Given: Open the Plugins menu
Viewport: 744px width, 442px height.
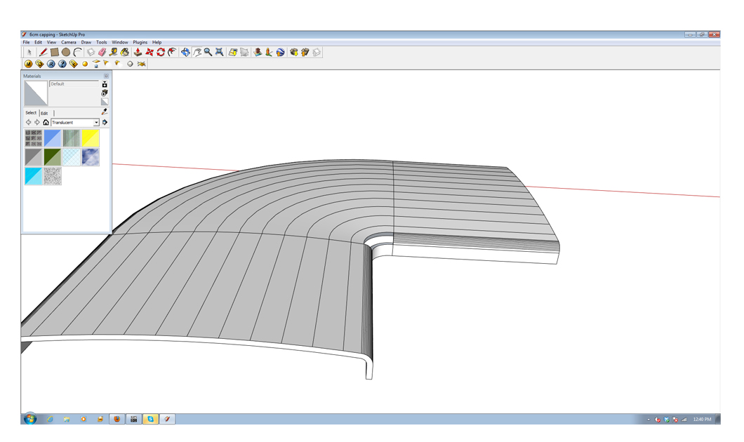Looking at the screenshot, I should 140,42.
